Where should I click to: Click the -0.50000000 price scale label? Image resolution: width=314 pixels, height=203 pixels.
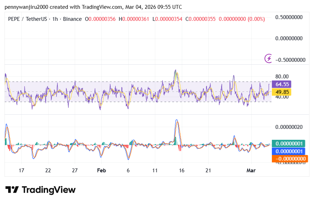coord(290,60)
